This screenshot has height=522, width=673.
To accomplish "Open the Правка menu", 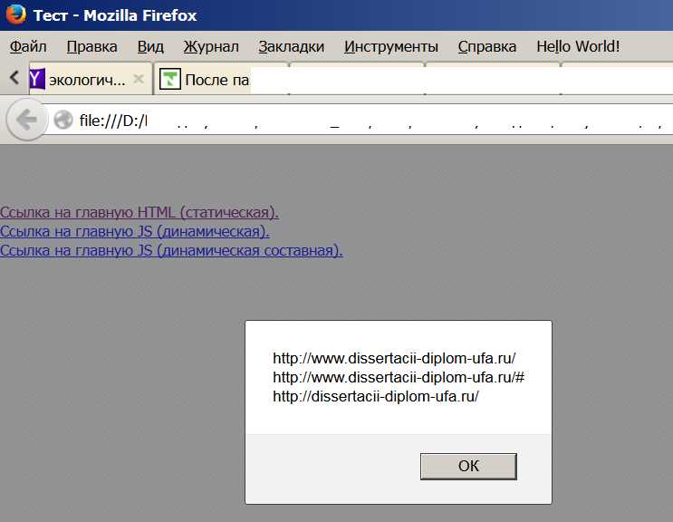I will tap(91, 46).
